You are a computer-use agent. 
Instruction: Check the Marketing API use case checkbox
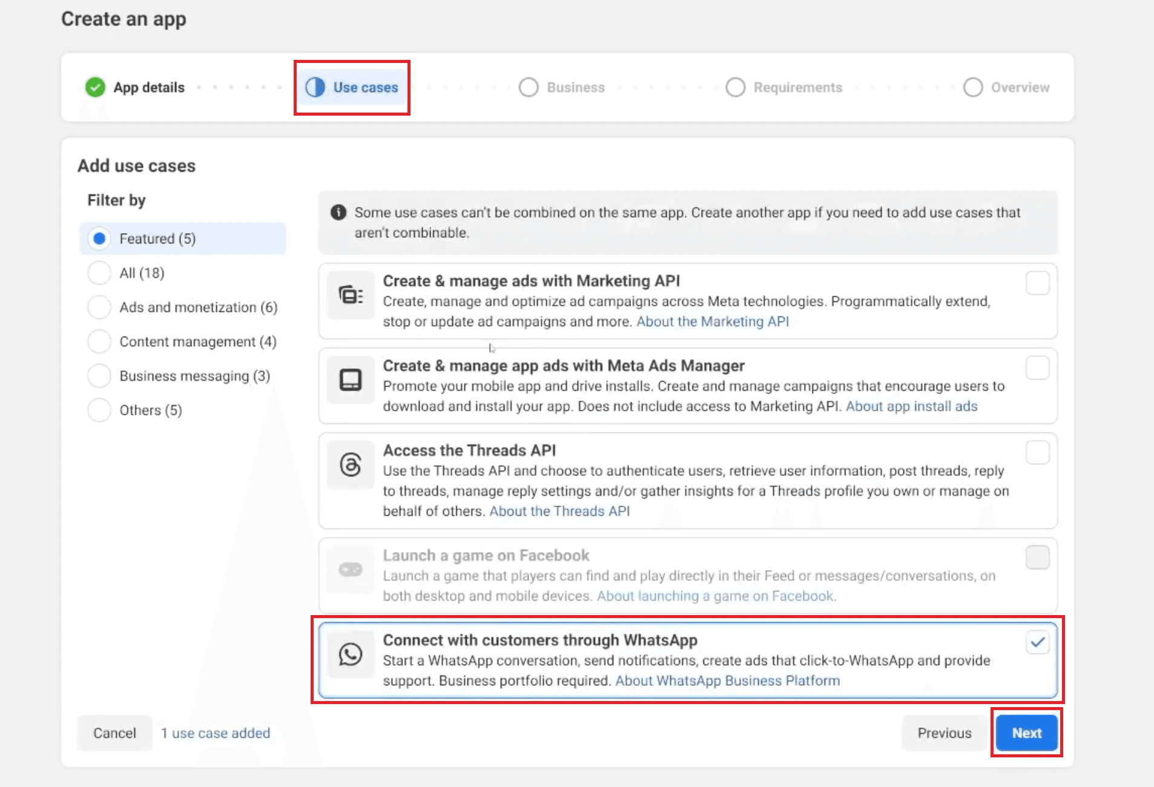pos(1038,283)
